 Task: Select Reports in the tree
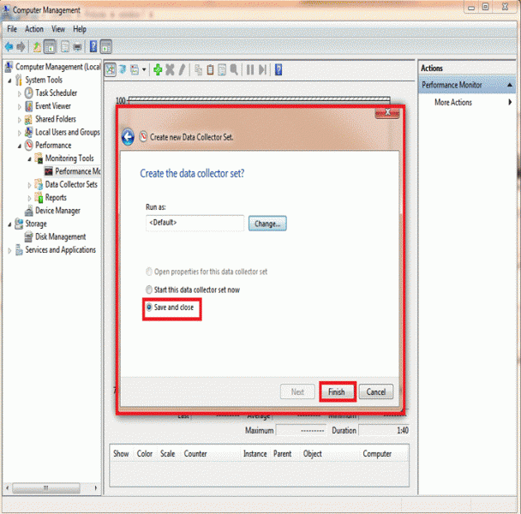point(51,198)
